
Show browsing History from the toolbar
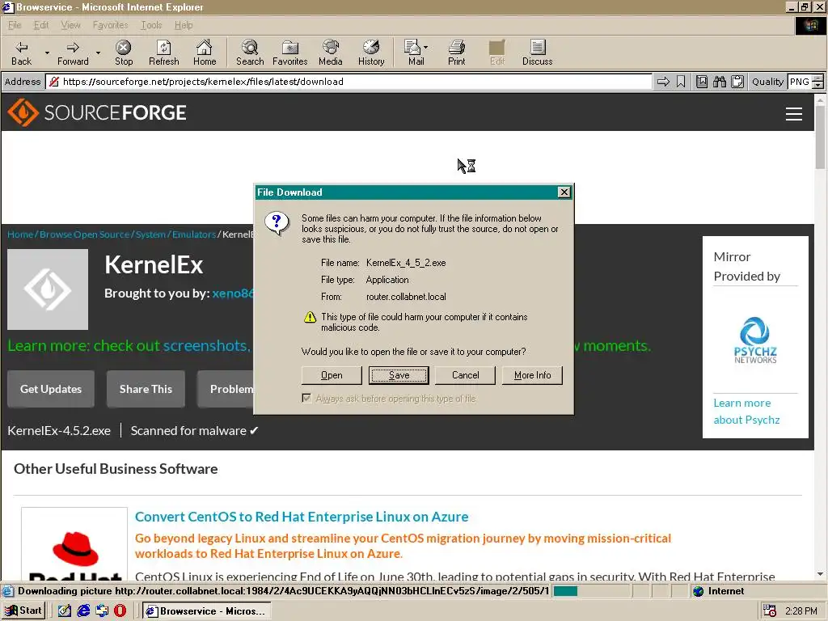371,53
